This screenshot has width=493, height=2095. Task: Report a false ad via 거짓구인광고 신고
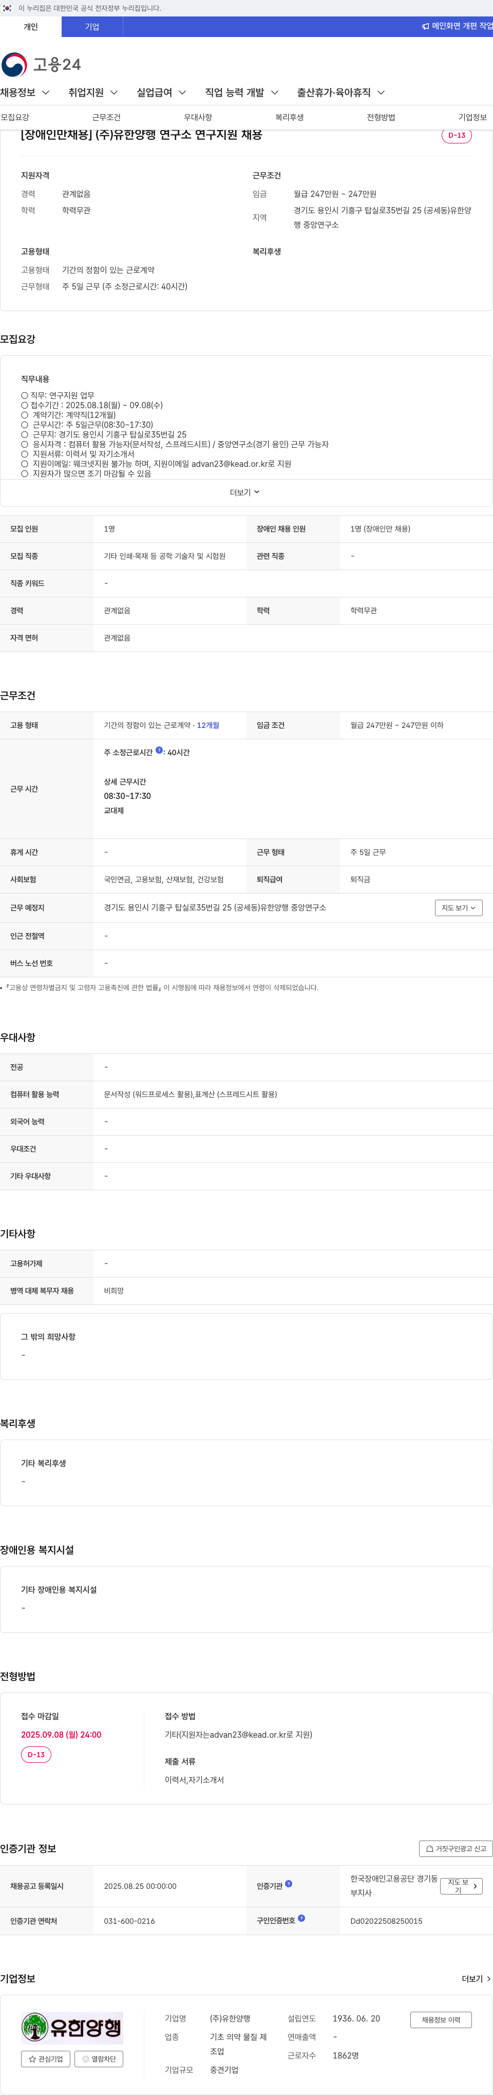[456, 1849]
